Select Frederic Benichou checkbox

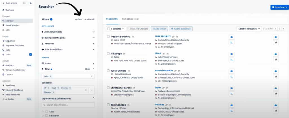point(108,37)
